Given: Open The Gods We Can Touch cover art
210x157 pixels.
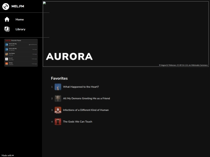Looking at the screenshot, I should pyautogui.click(x=58, y=122).
